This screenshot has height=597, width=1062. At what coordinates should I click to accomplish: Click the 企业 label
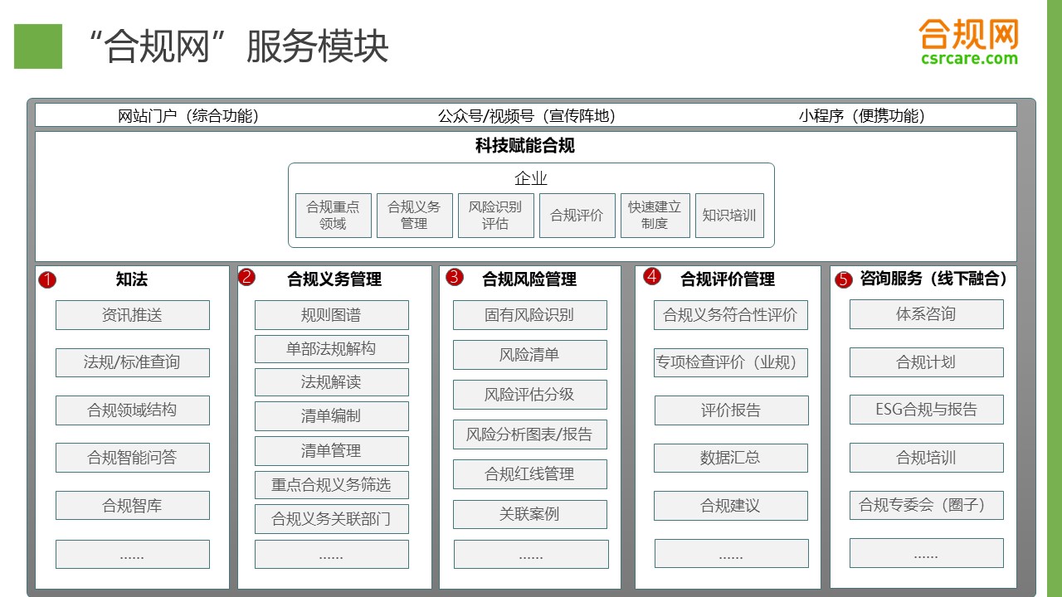531,178
